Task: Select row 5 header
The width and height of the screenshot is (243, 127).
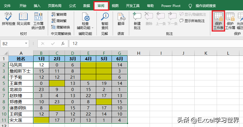Action: (4, 83)
